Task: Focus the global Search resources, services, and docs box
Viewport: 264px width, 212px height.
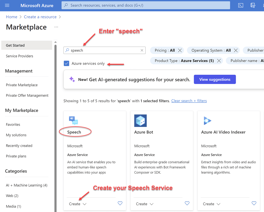Action: tap(146, 5)
